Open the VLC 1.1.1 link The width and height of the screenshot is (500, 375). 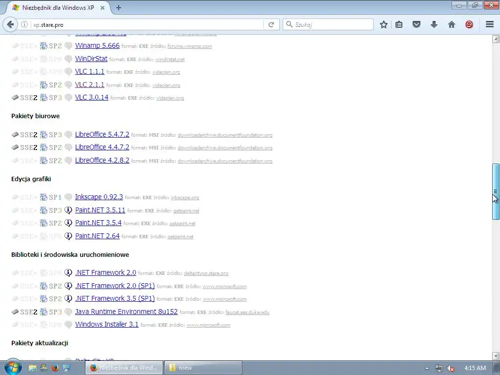click(90, 71)
